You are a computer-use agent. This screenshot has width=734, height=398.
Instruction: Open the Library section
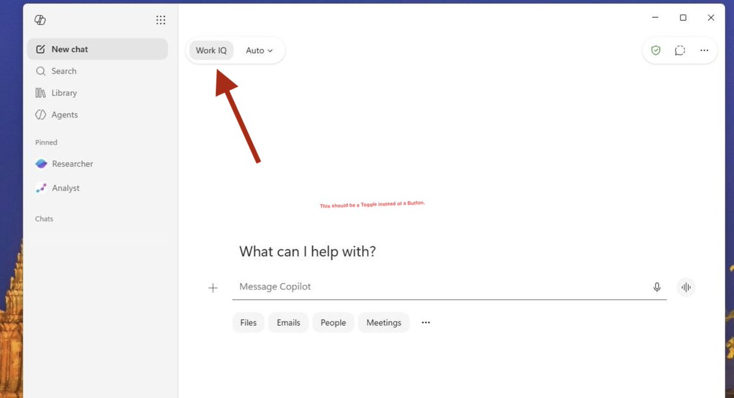tap(97, 93)
